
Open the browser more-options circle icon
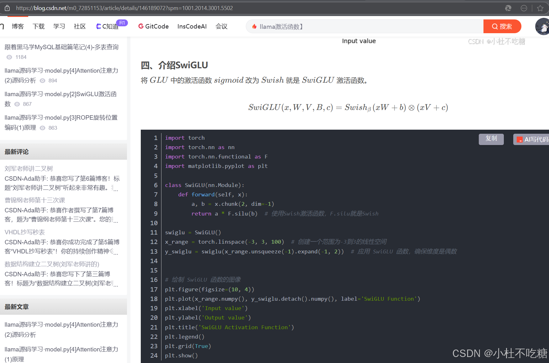click(524, 8)
